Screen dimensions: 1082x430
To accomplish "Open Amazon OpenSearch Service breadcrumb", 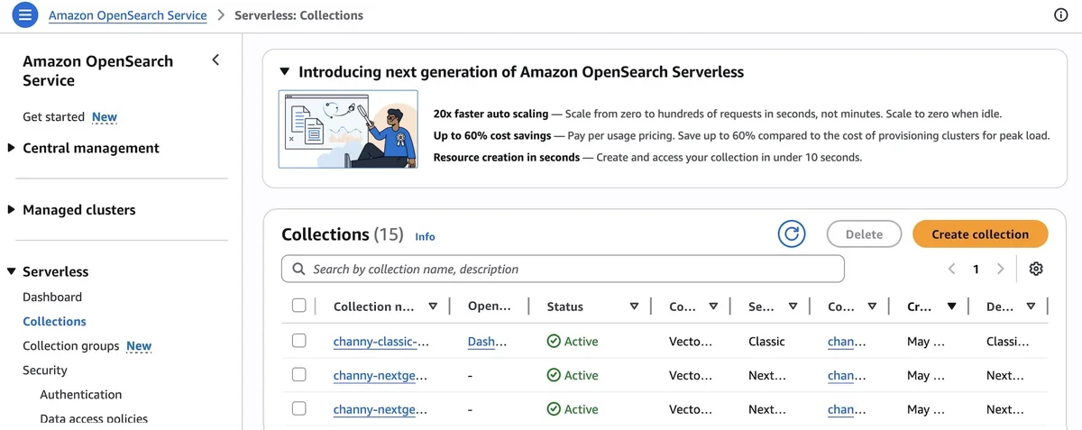I will click(127, 15).
